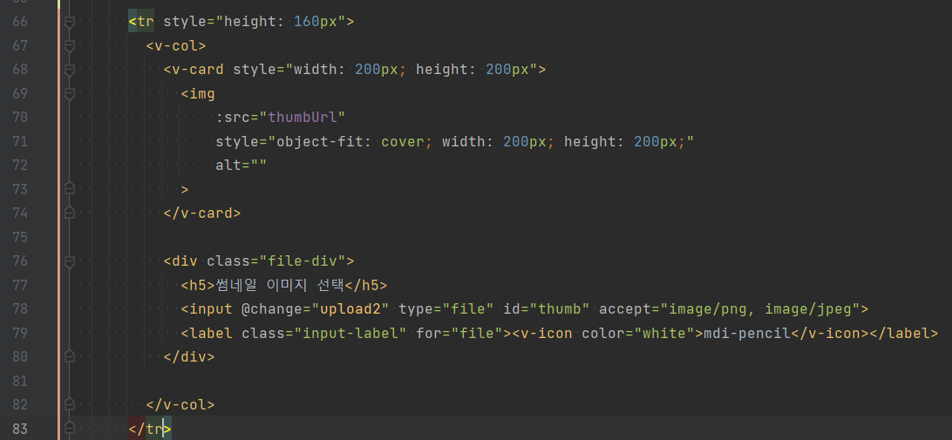Click the fold end marker on line 73
This screenshot has width=952, height=440.
click(x=69, y=189)
